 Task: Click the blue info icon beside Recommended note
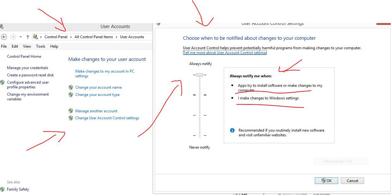[232, 130]
